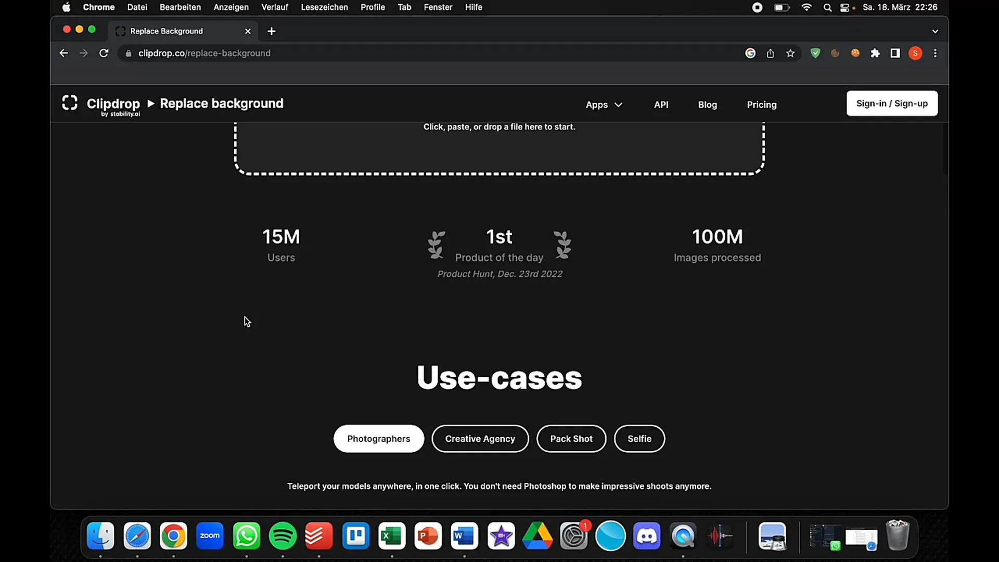Click the browser bookmark star icon
The height and width of the screenshot is (562, 999).
coord(790,53)
